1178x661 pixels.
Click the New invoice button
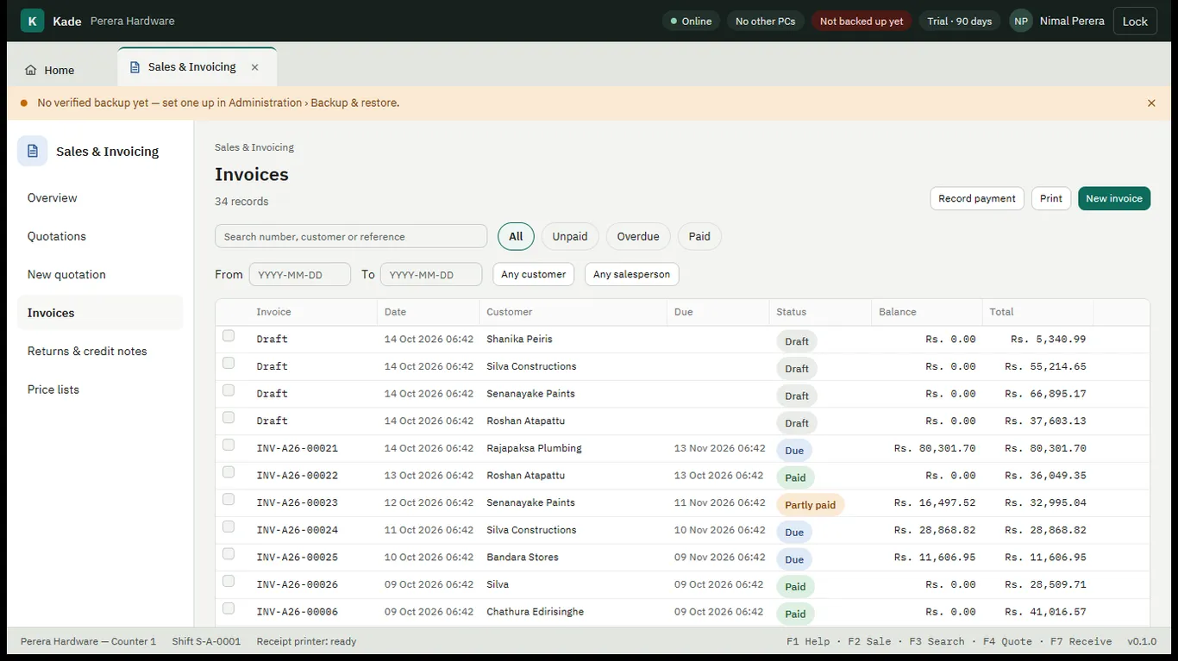coord(1114,198)
